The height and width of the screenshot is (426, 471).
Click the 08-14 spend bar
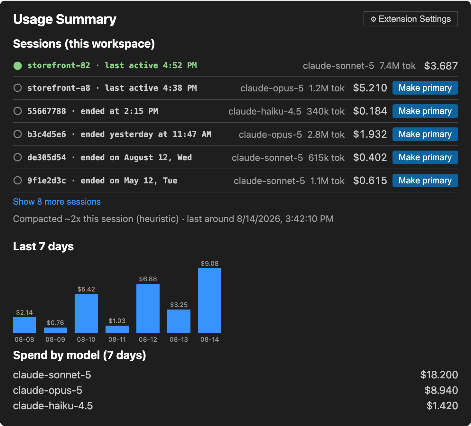tap(210, 301)
